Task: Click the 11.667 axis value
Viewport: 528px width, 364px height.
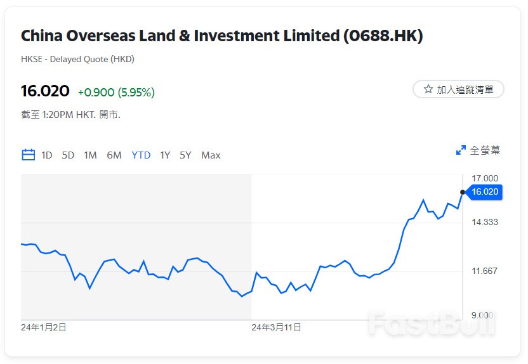Action: [484, 271]
